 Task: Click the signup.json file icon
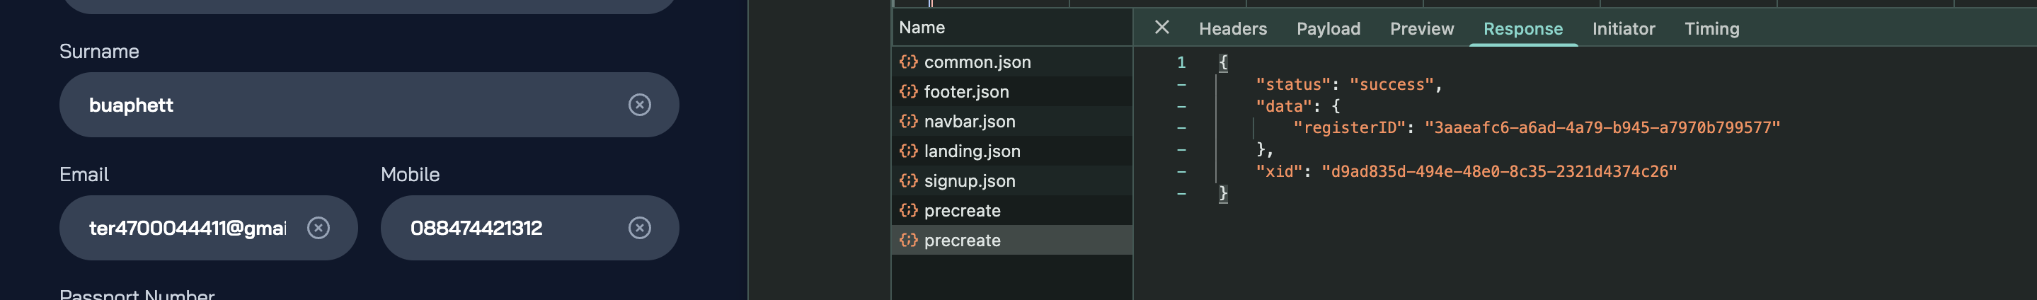[909, 181]
